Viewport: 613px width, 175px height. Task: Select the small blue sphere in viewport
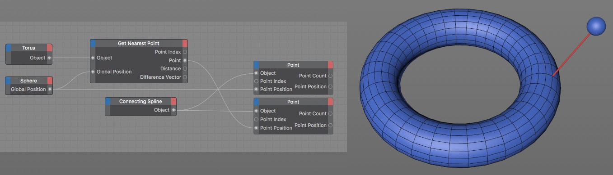pyautogui.click(x=596, y=26)
